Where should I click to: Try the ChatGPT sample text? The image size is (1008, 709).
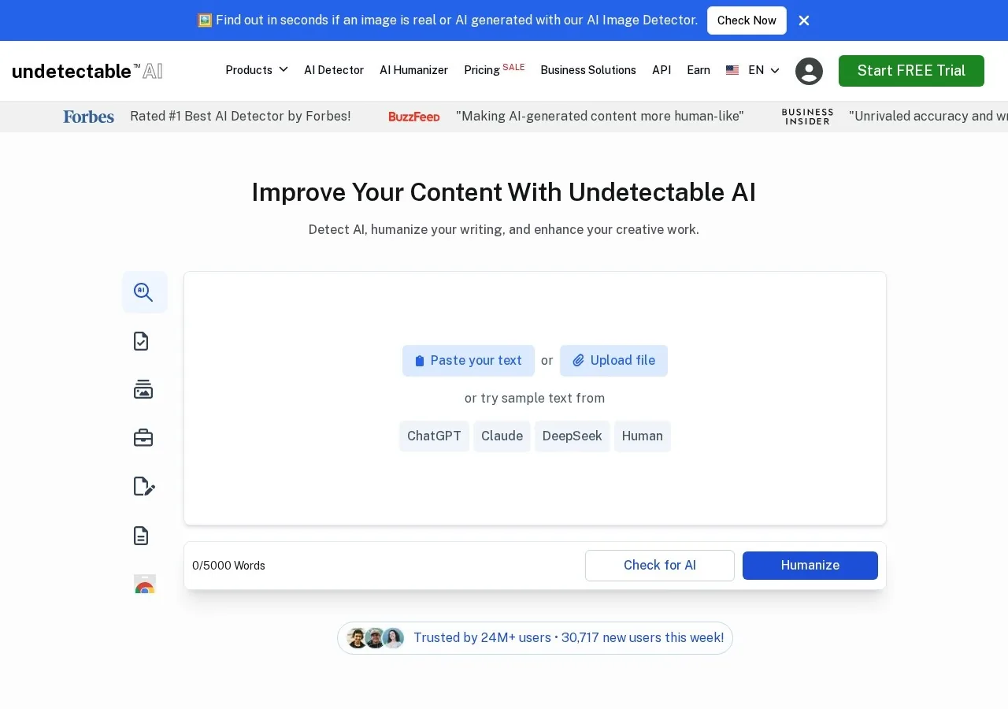coord(434,436)
